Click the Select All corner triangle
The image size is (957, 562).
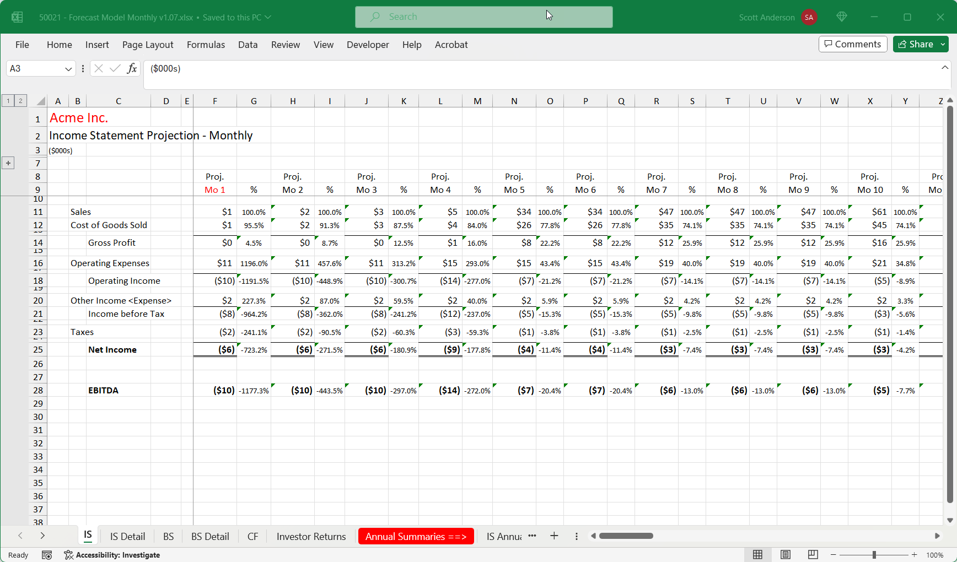40,101
